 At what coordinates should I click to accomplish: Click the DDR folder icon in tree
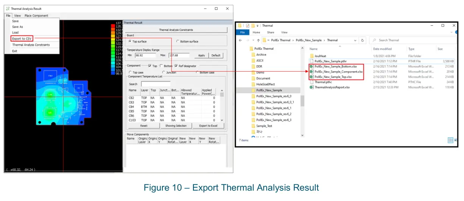pos(253,66)
